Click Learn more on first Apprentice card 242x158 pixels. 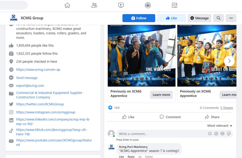(x=161, y=95)
